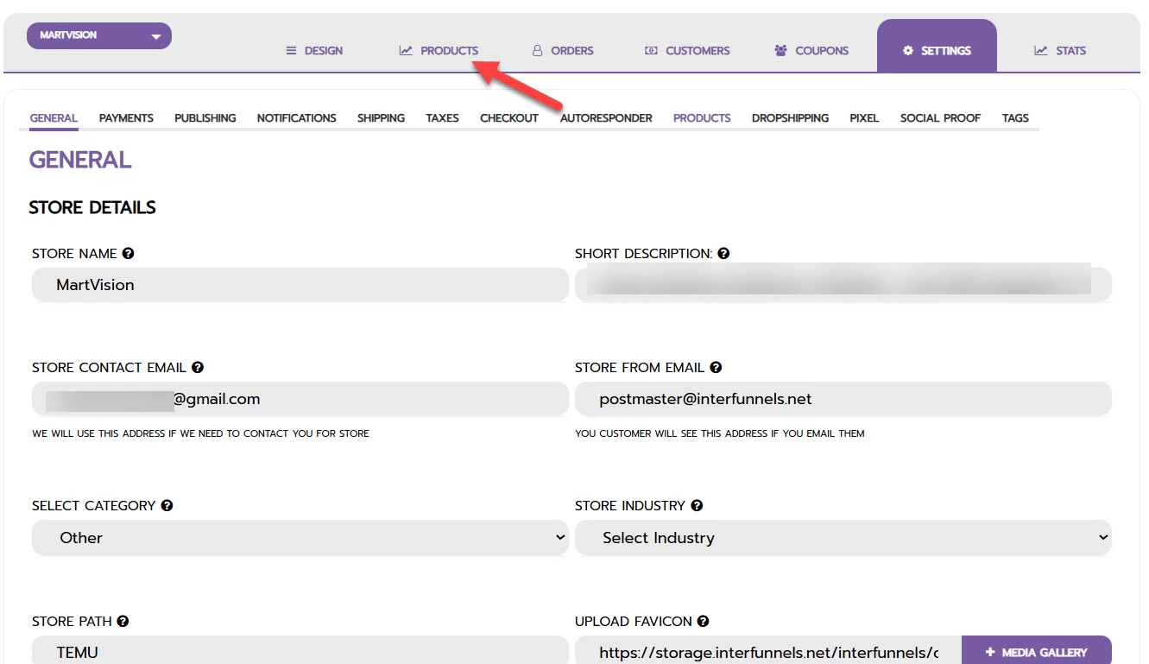Click the Stats chart icon
This screenshot has height=664, width=1149.
[x=1041, y=51]
